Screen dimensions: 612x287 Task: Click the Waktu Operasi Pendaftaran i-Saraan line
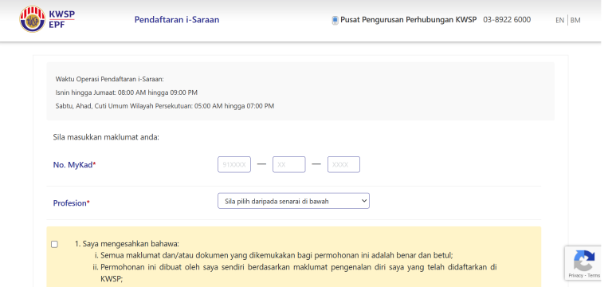tap(110, 79)
